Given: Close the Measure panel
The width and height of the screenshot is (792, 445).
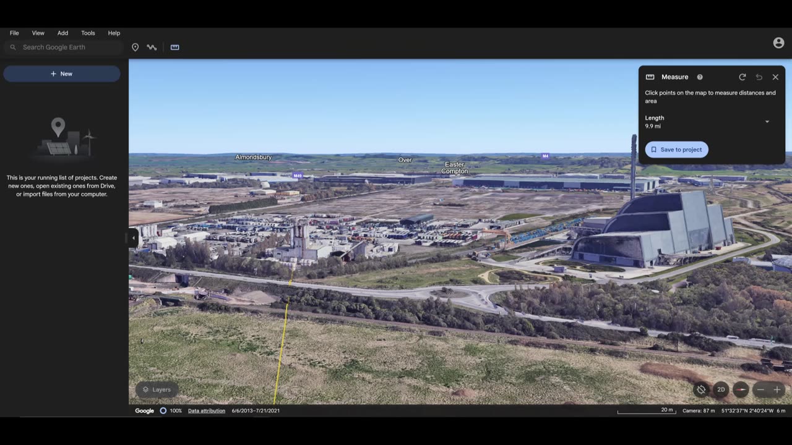Looking at the screenshot, I should [775, 77].
